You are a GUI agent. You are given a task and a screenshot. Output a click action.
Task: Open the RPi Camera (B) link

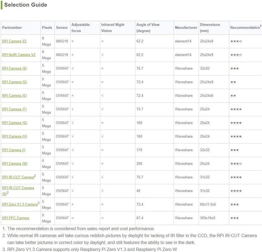tap(15, 69)
